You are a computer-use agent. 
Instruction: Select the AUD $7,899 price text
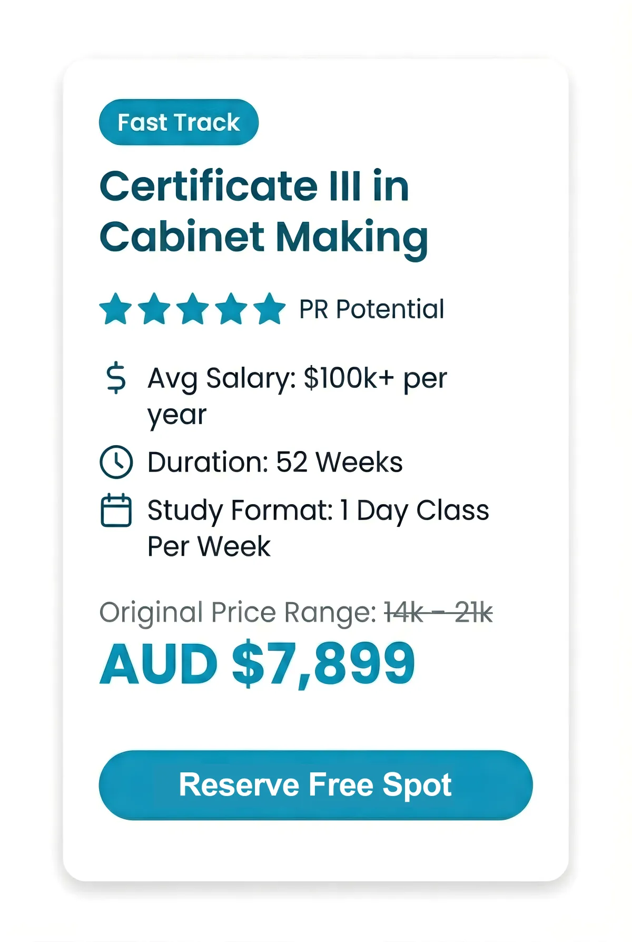[x=258, y=664]
